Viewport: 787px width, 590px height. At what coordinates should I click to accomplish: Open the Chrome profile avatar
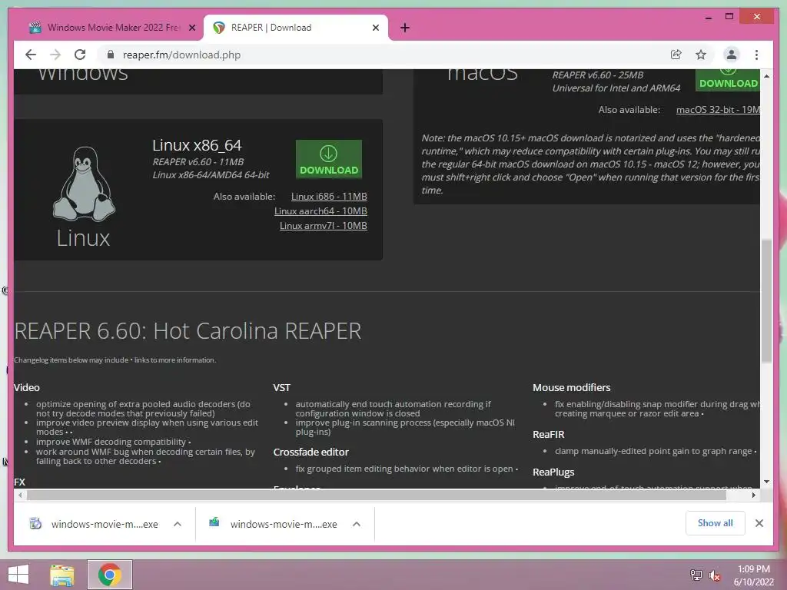[732, 55]
